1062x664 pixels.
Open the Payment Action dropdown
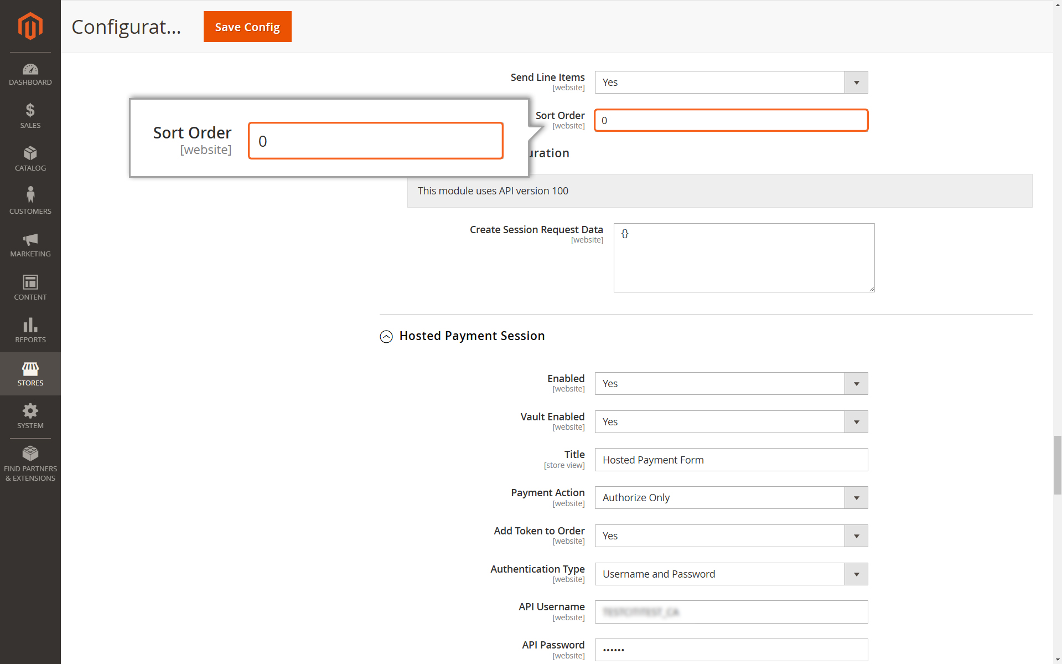pyautogui.click(x=731, y=497)
